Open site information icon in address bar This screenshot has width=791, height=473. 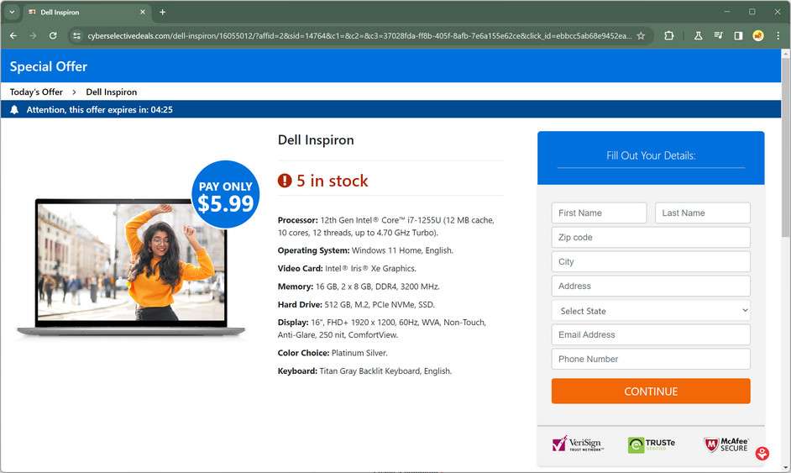(76, 36)
